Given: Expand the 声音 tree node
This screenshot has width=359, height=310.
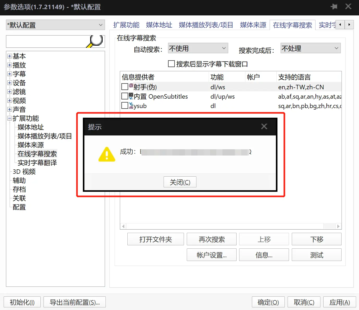Looking at the screenshot, I should (10, 109).
